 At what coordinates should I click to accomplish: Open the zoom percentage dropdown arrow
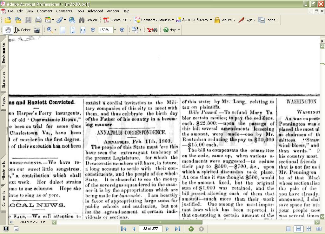pos(115,30)
